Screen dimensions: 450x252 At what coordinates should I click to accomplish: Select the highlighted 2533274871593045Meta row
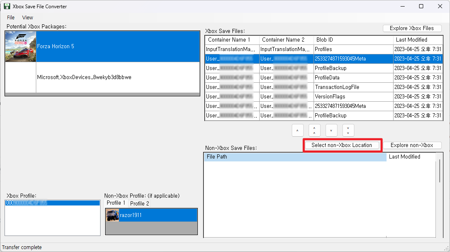(324, 59)
